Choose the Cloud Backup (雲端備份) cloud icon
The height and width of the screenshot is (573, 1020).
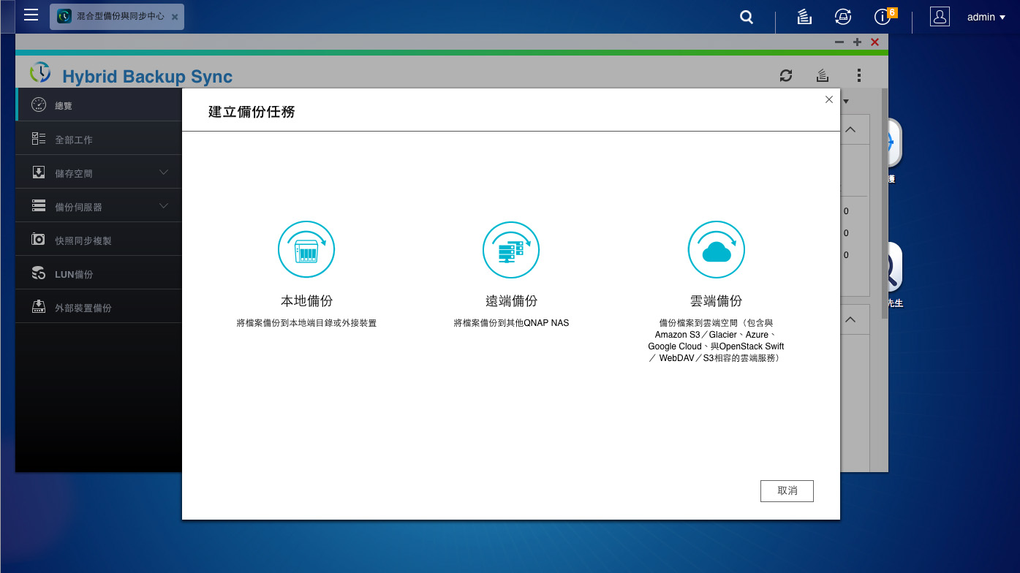717,250
